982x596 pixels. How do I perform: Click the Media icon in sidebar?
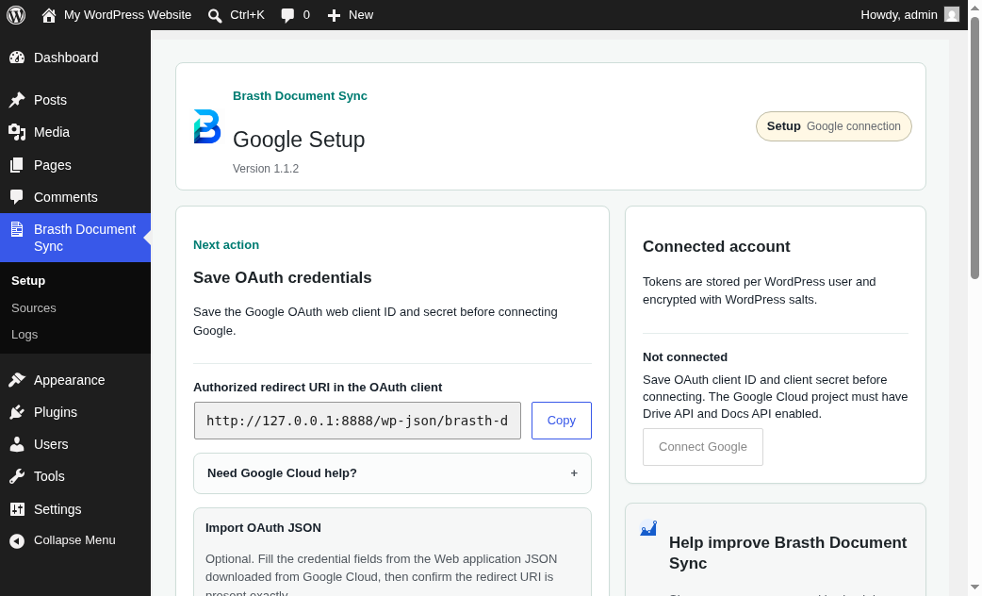point(17,132)
